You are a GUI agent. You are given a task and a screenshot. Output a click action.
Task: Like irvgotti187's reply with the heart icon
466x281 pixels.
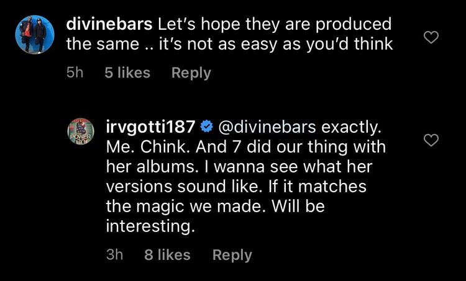431,140
